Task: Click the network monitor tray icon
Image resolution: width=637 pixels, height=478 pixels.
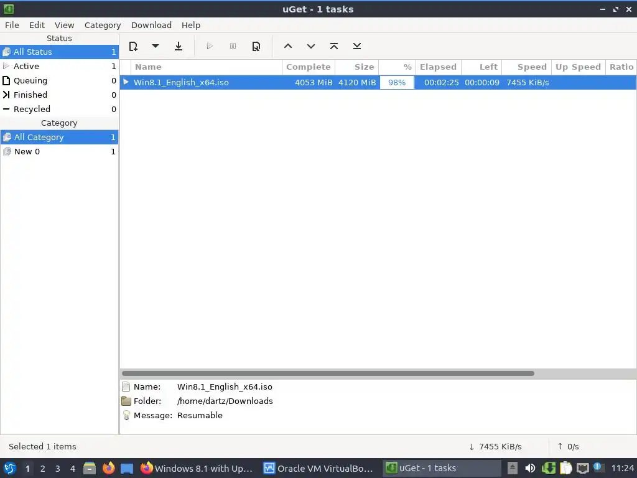Action: [x=582, y=468]
